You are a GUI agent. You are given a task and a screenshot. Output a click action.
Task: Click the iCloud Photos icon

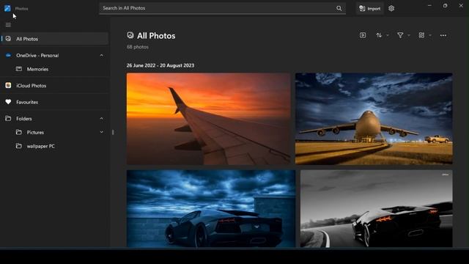[8, 86]
